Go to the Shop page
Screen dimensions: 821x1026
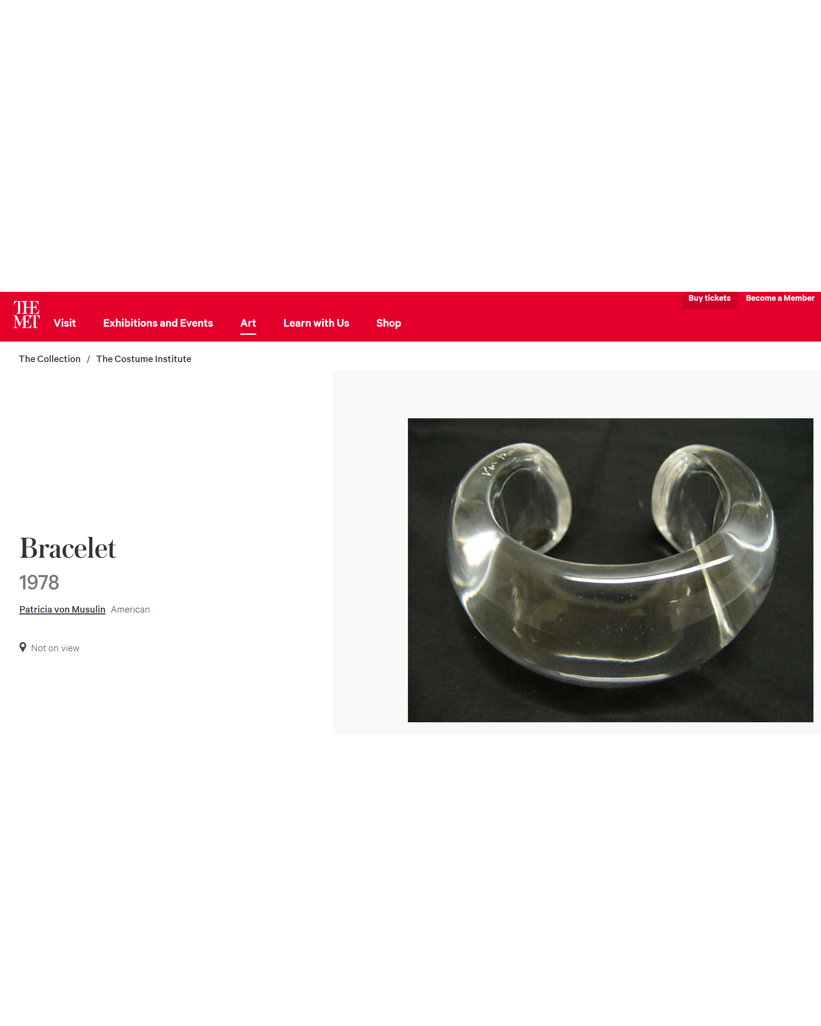click(388, 323)
